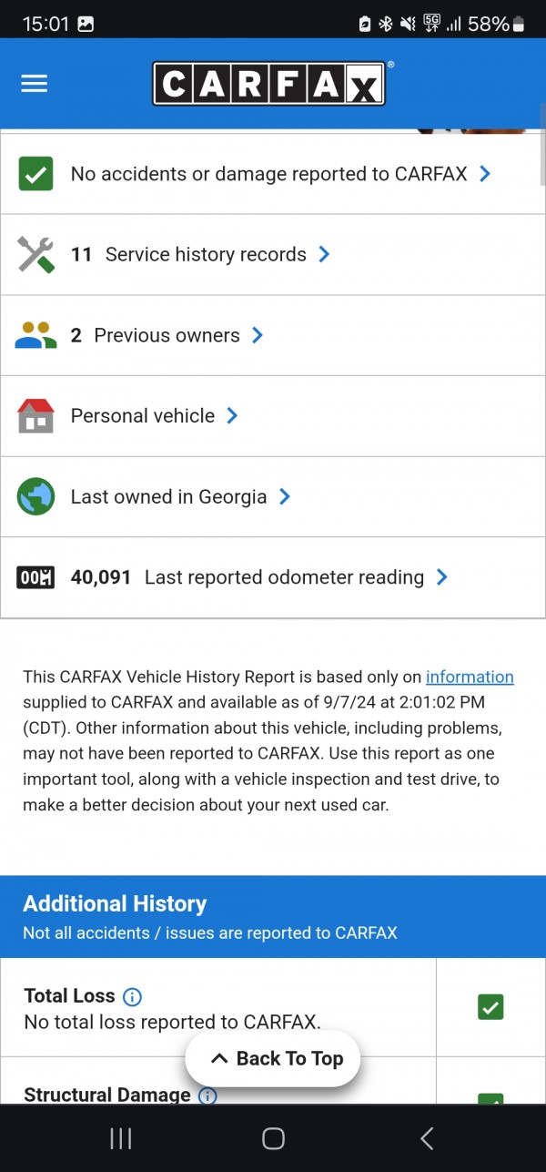Follow the "information" hyperlink

[470, 677]
